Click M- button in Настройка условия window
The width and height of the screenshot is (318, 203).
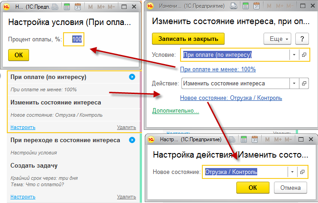111,7
